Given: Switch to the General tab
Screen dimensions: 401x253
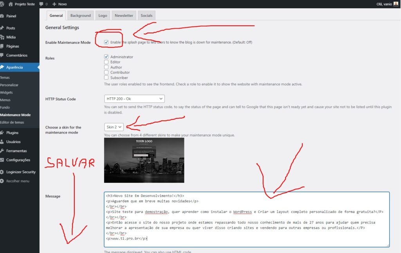Looking at the screenshot, I should click(x=56, y=15).
